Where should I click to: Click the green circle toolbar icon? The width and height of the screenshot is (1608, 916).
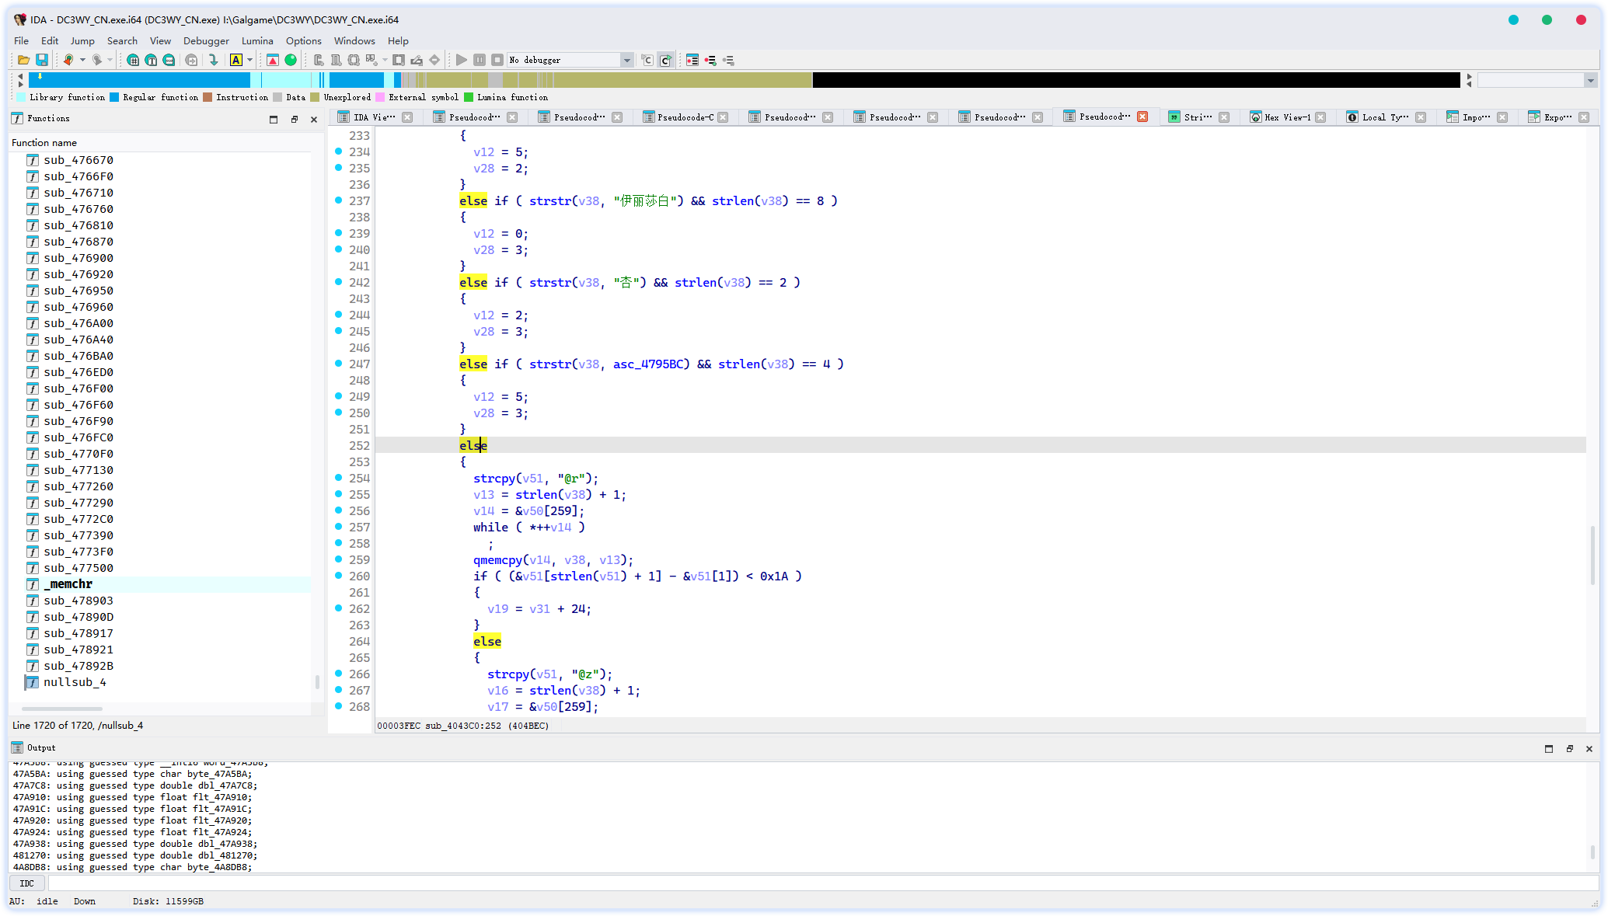pos(291,60)
